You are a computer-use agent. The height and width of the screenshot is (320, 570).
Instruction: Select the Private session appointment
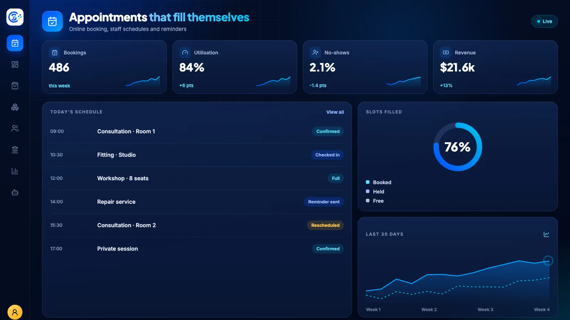[x=197, y=249]
